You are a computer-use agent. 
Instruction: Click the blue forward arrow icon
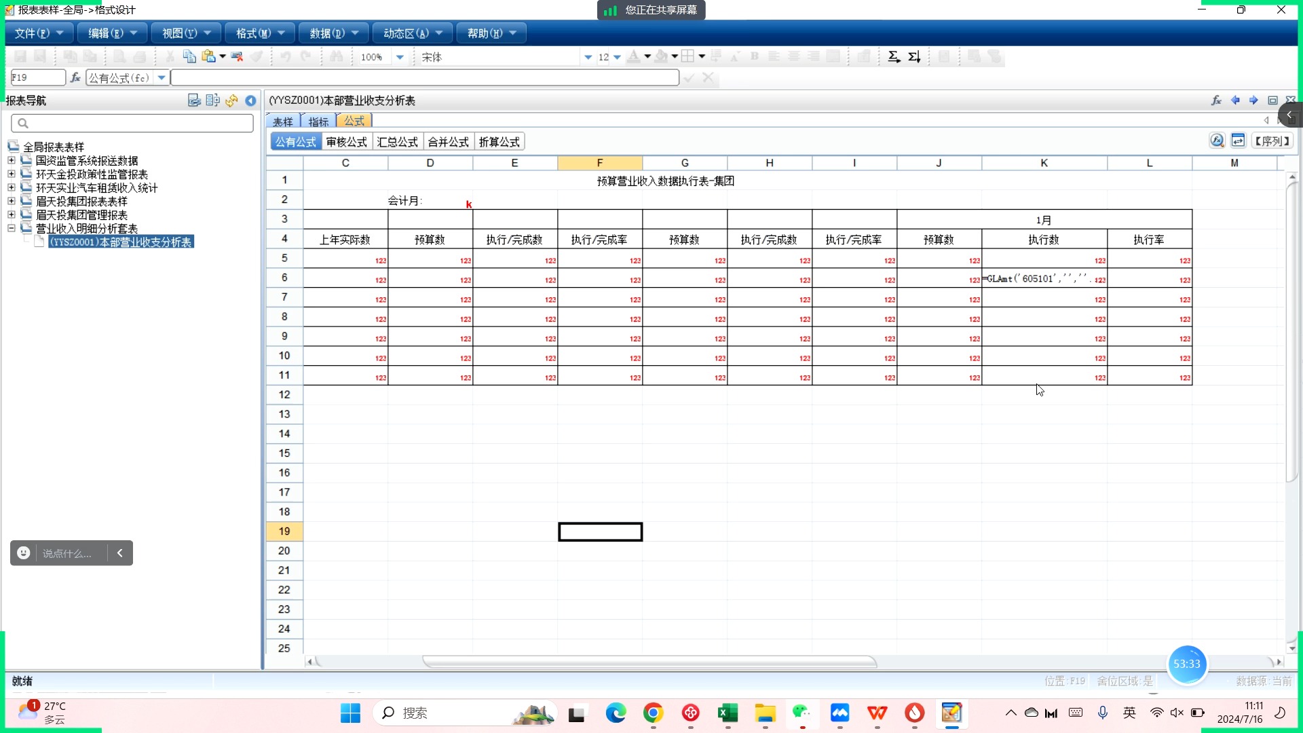1253,100
